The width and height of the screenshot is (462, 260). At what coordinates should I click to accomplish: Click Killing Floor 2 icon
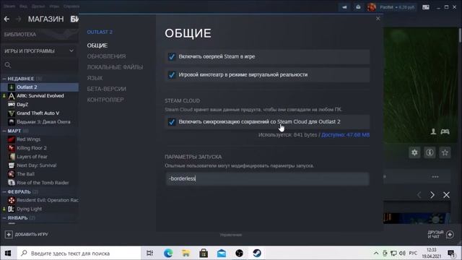tap(12, 148)
